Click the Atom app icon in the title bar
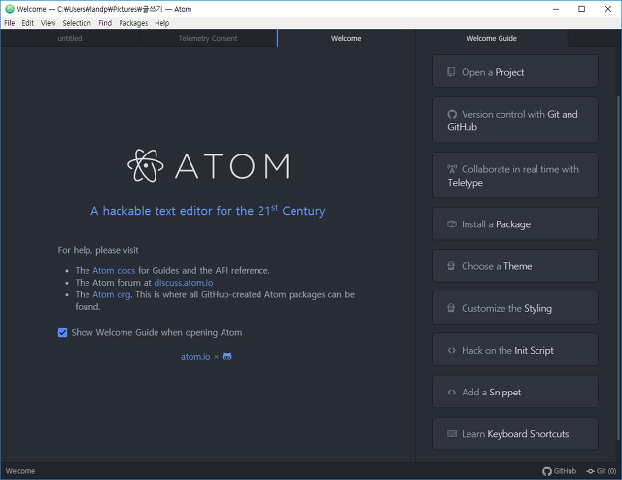622x480 pixels. pyautogui.click(x=10, y=9)
